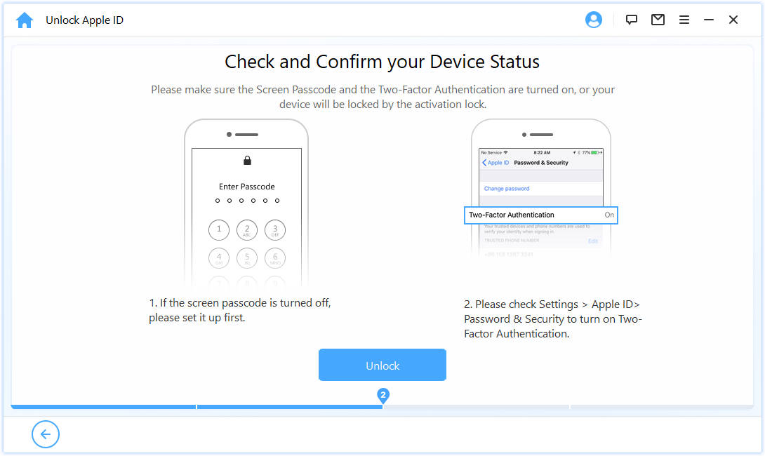765x456 pixels.
Task: Click the battery icon in the phone status bar
Action: (596, 153)
